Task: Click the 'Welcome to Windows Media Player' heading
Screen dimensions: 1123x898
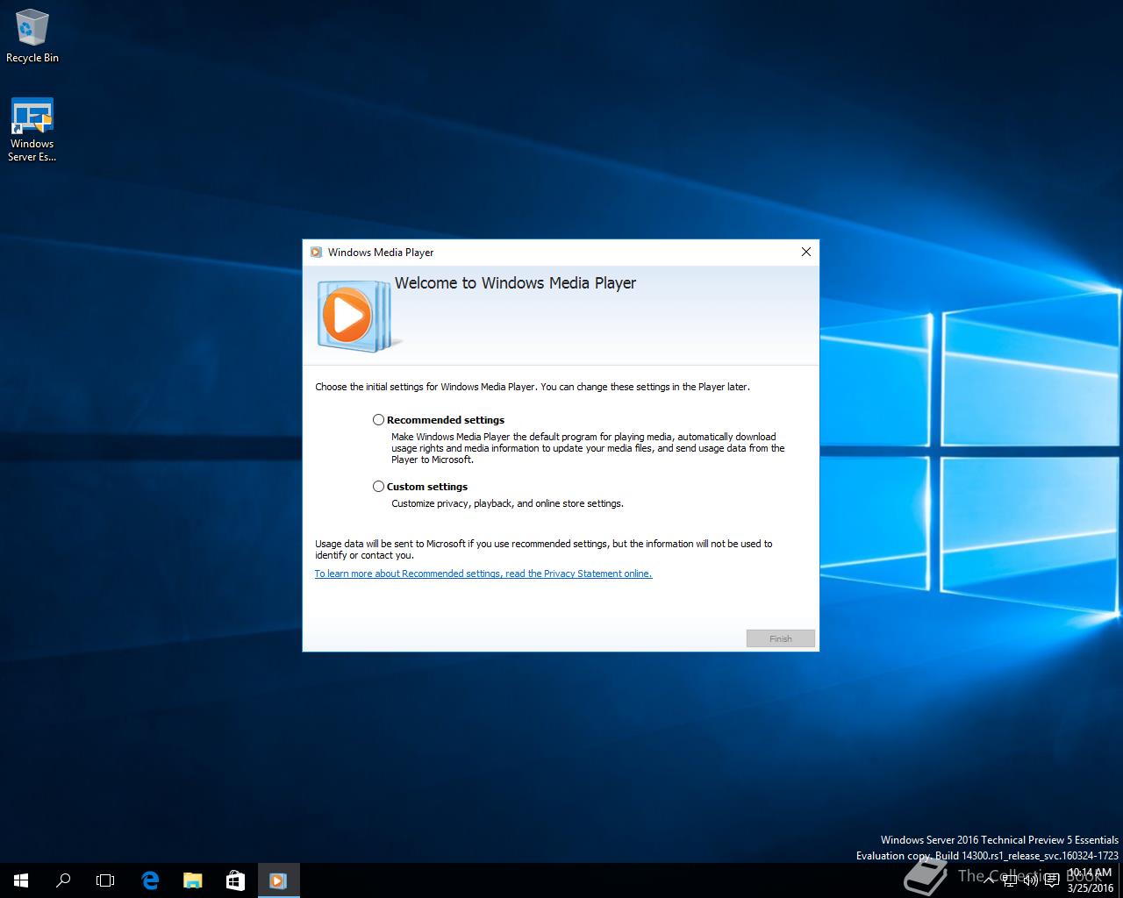Action: pos(515,283)
